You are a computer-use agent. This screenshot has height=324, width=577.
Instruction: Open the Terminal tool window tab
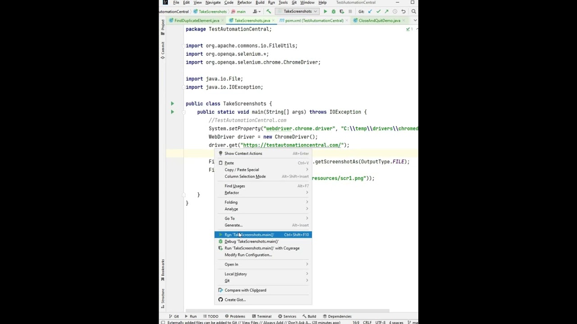tap(261, 316)
